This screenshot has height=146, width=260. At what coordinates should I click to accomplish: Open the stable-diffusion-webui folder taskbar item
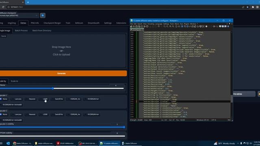coord(44,143)
